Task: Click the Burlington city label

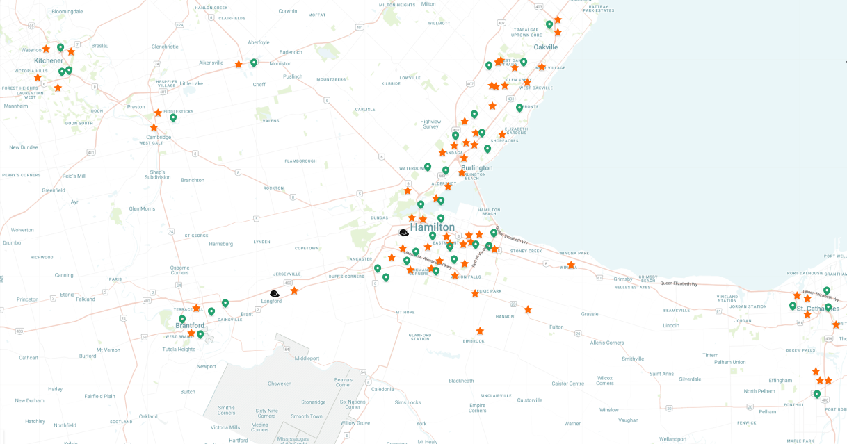Action: pos(476,168)
